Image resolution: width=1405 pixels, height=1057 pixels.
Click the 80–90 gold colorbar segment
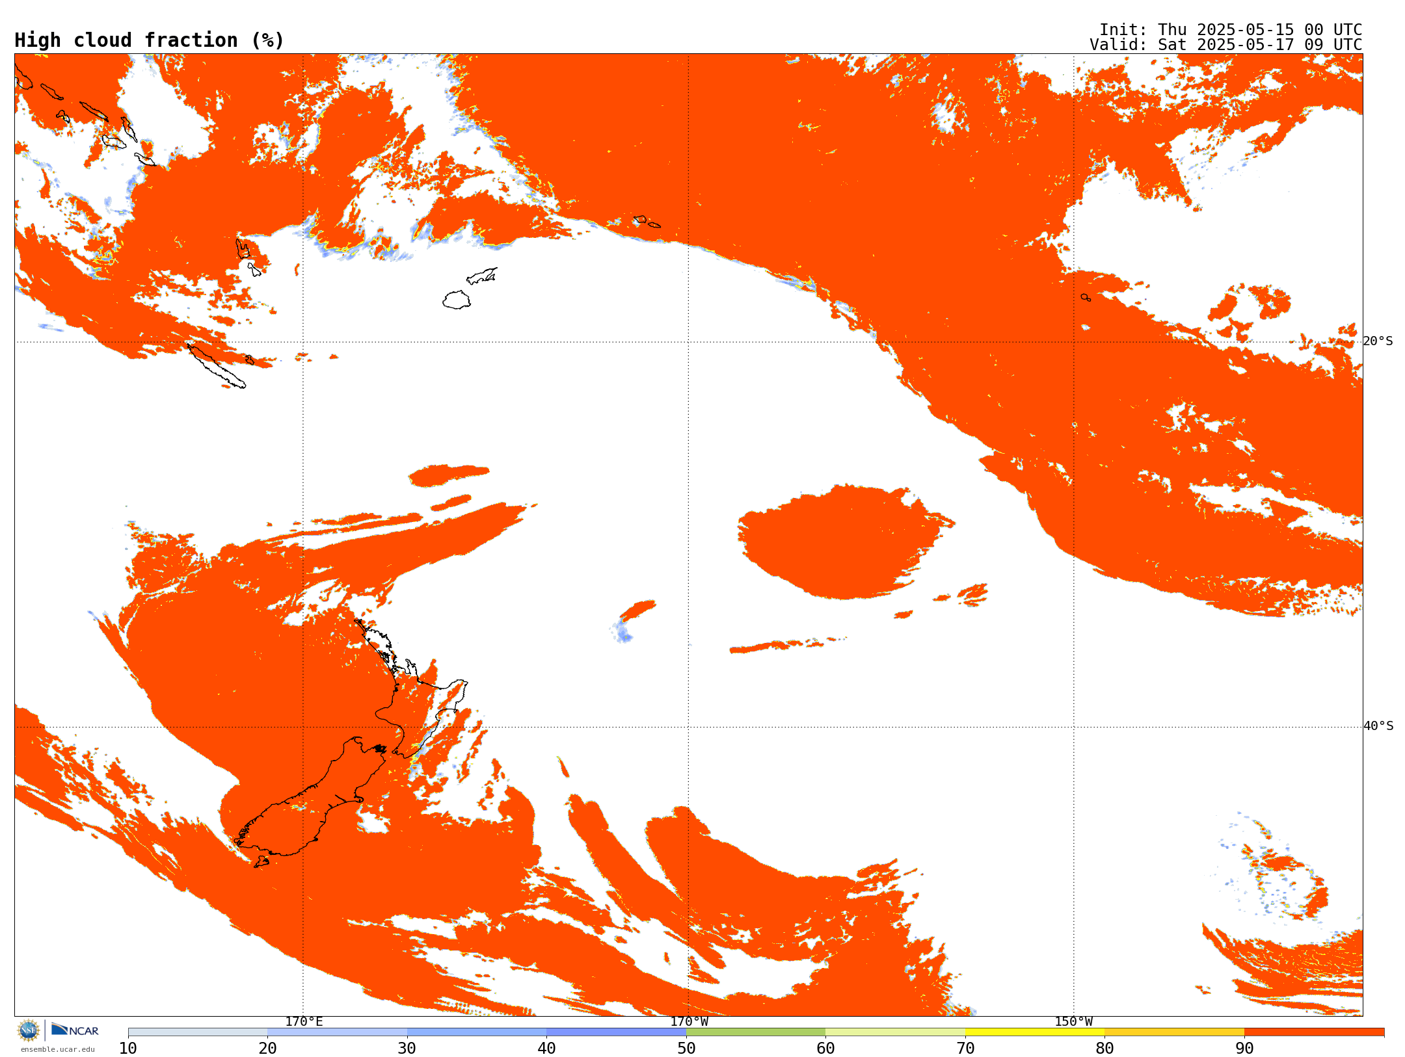pyautogui.click(x=1174, y=1032)
